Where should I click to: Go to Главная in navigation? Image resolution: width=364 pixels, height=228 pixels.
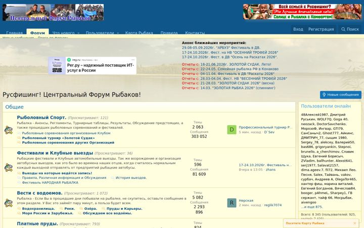pyautogui.click(x=14, y=32)
